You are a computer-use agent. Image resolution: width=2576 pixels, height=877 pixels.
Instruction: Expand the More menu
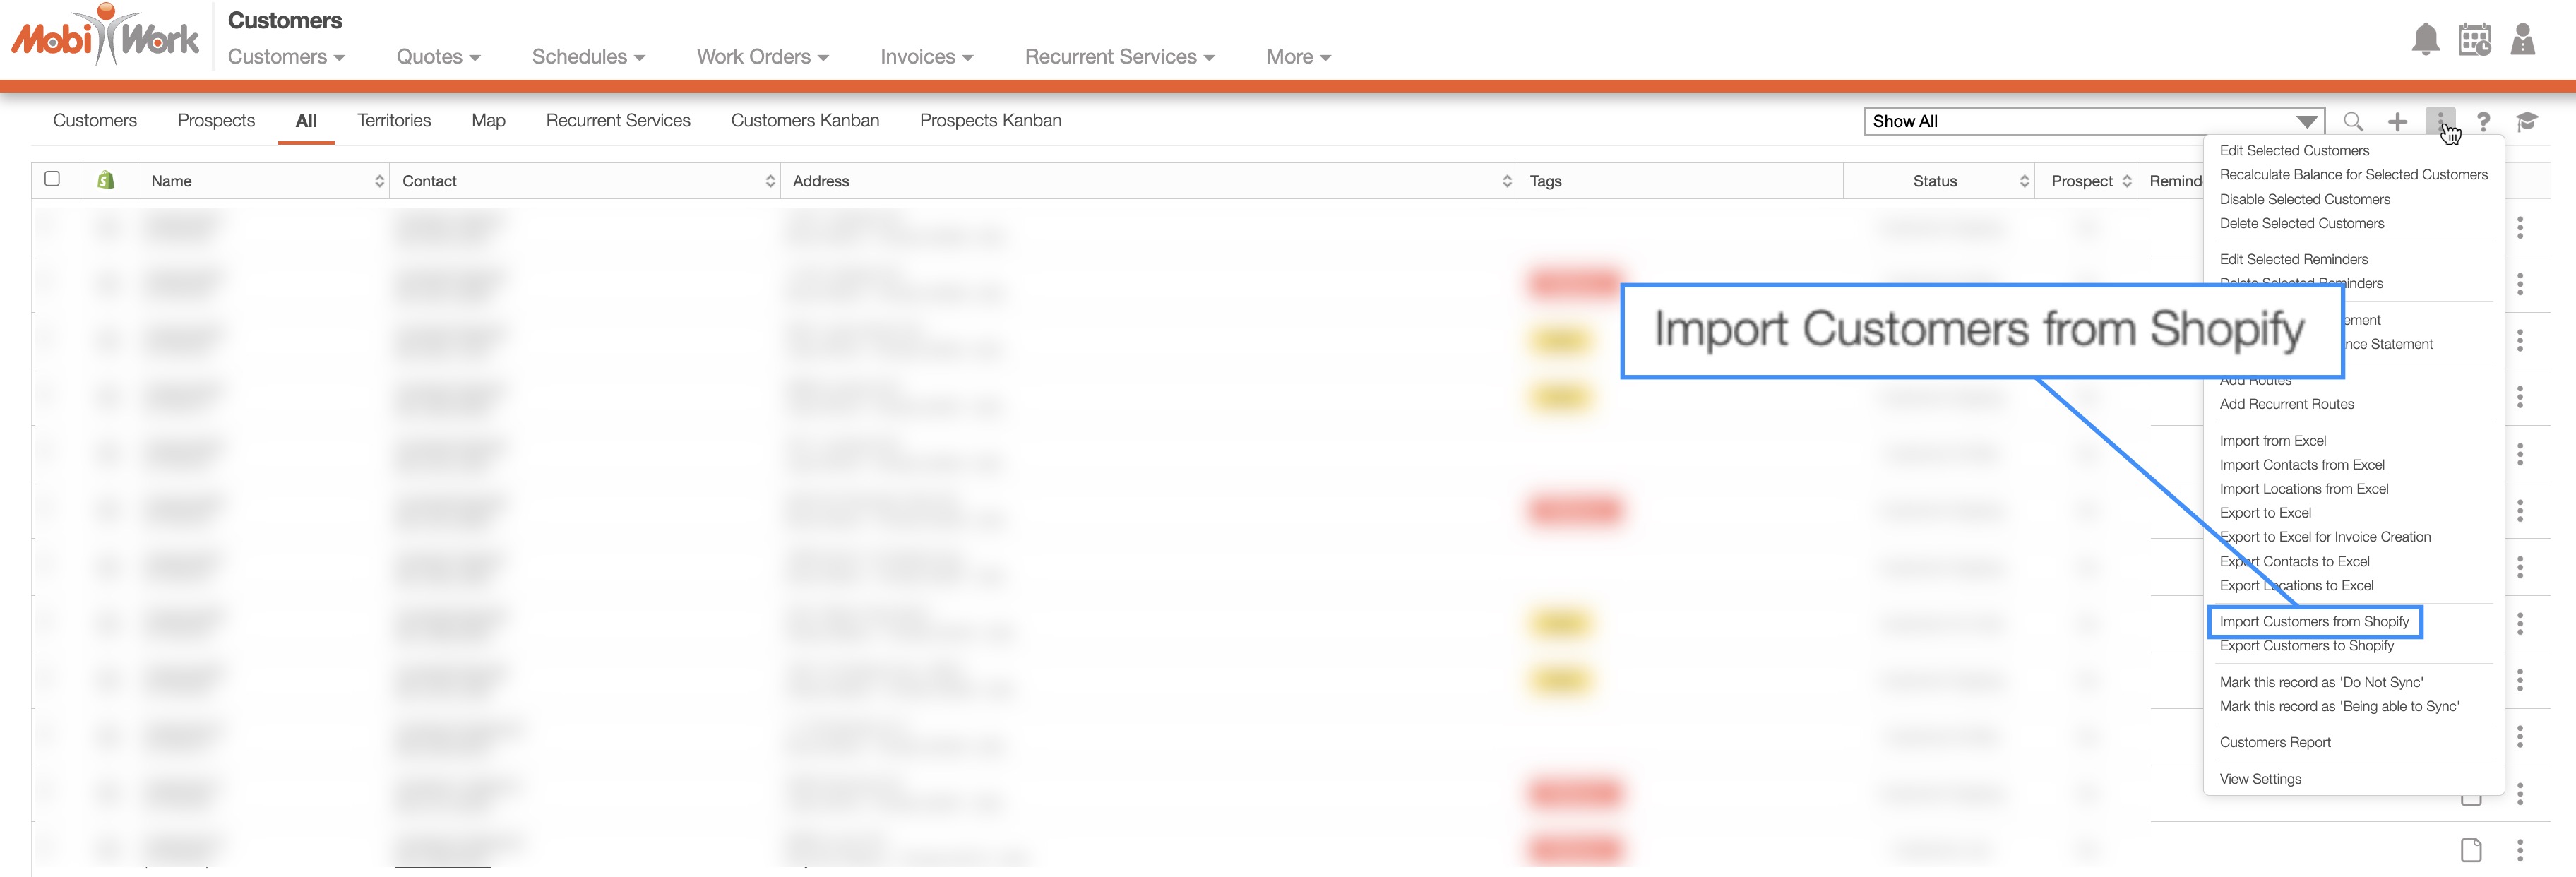[1297, 57]
